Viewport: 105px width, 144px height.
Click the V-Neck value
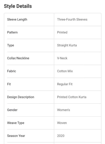(62, 58)
